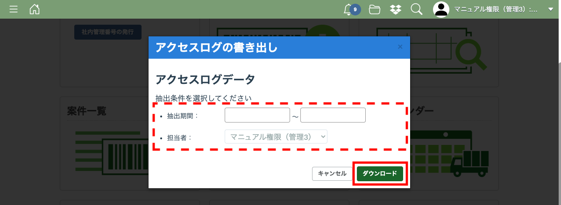Open the hamburger menu icon

coord(14,9)
